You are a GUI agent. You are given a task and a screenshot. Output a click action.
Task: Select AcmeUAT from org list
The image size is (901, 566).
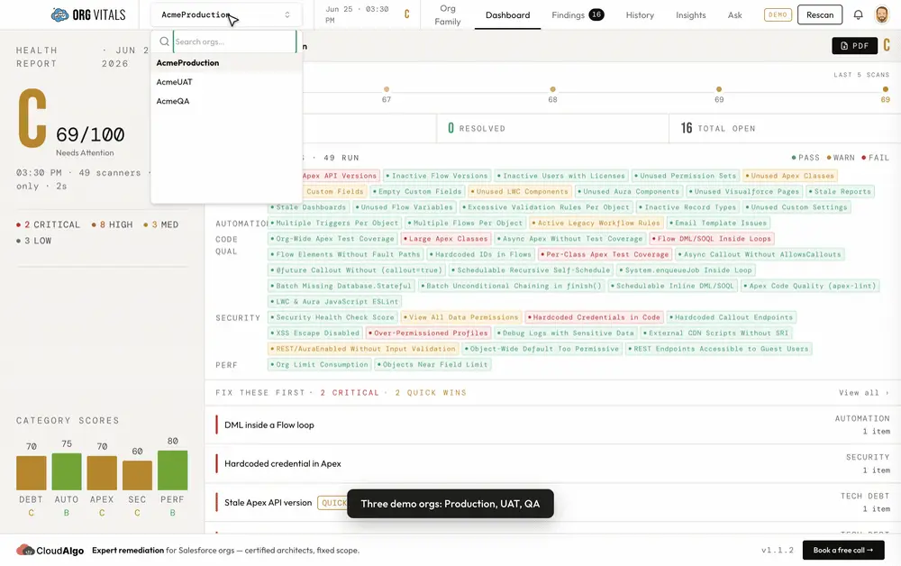[226, 82]
